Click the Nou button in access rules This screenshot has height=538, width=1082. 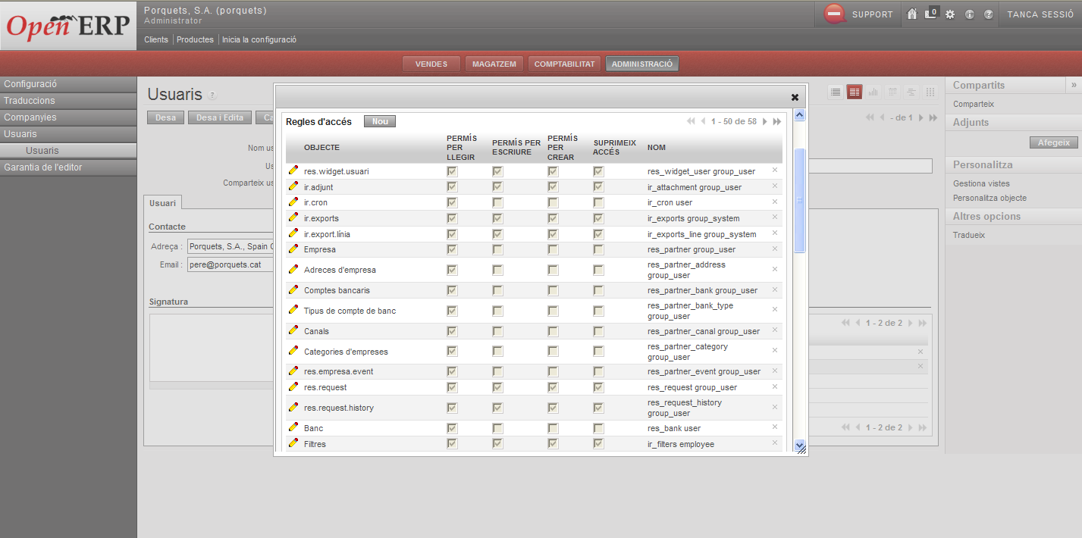pos(380,121)
